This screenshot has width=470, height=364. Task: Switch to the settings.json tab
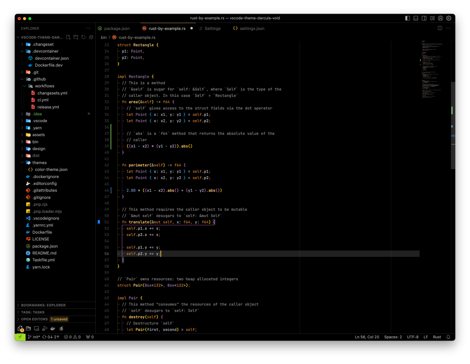[x=249, y=28]
